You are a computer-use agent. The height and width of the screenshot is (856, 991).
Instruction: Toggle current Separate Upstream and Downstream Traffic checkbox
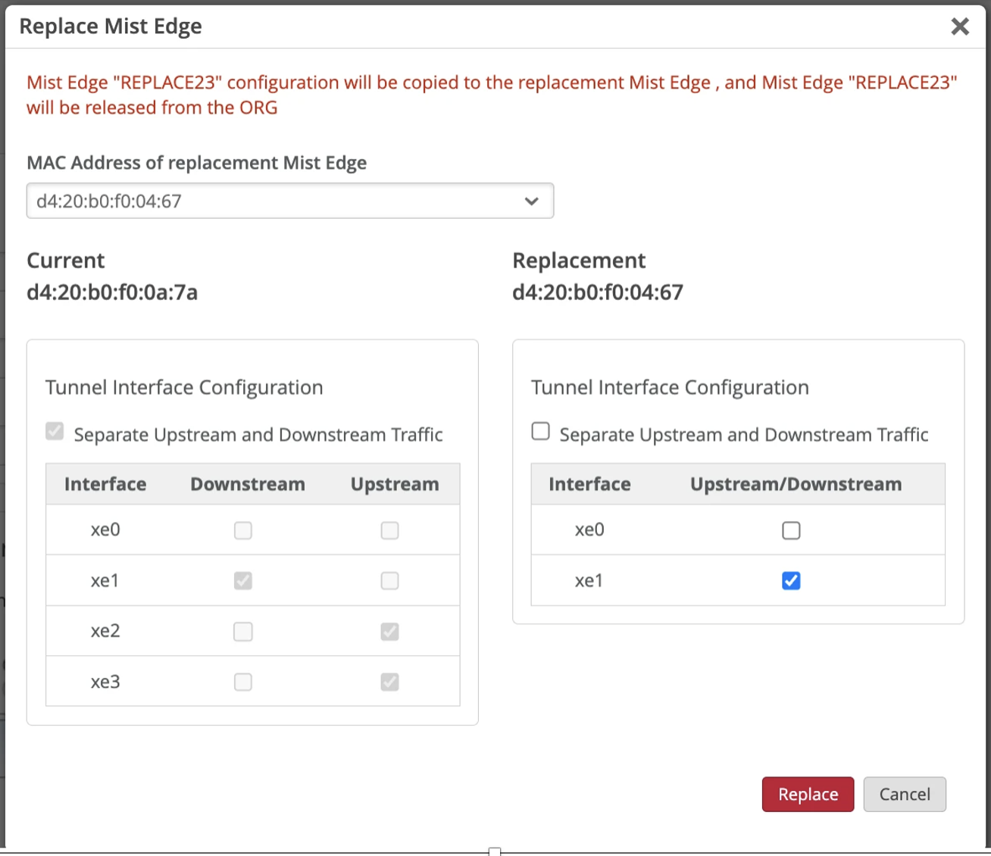pyautogui.click(x=55, y=432)
